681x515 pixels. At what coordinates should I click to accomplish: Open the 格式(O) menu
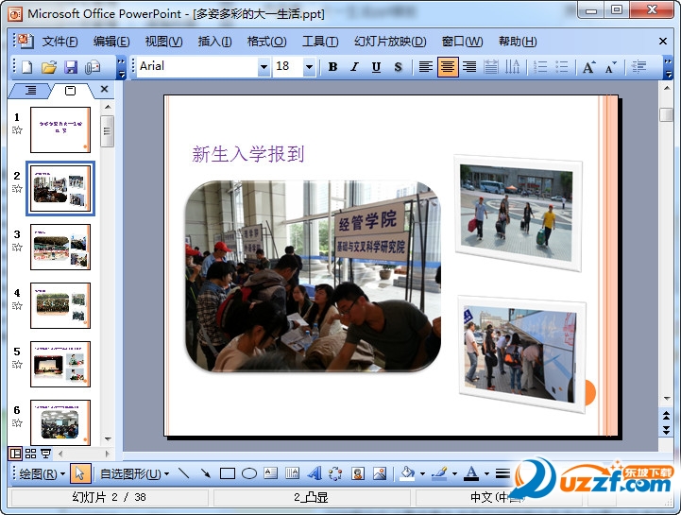pos(266,42)
